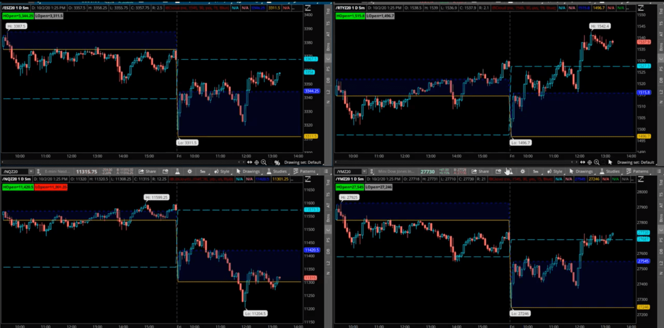Click the percent icon under /ES chart
Screen dimensions: 664x328
click(277, 163)
